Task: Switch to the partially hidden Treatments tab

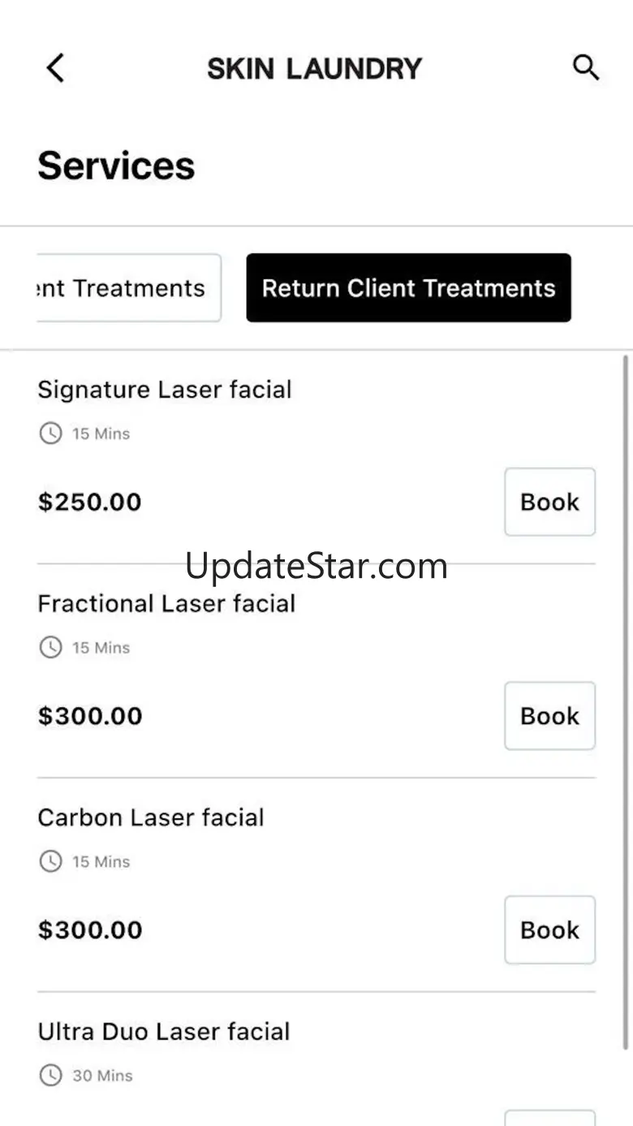Action: click(126, 288)
